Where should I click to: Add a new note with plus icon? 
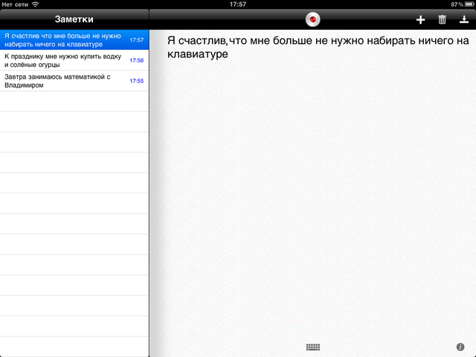tap(420, 20)
